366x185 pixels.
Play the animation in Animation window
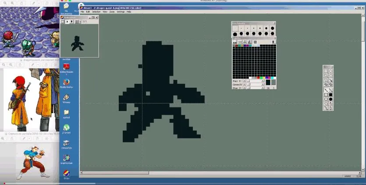[x=67, y=21]
